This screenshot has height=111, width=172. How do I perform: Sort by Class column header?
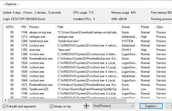(159, 27)
